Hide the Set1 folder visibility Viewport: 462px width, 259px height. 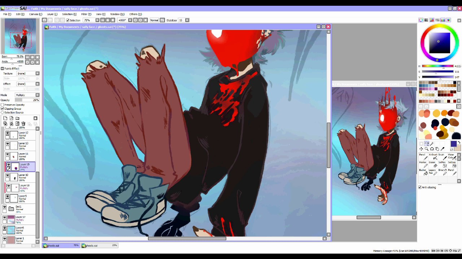pyautogui.click(x=4, y=207)
